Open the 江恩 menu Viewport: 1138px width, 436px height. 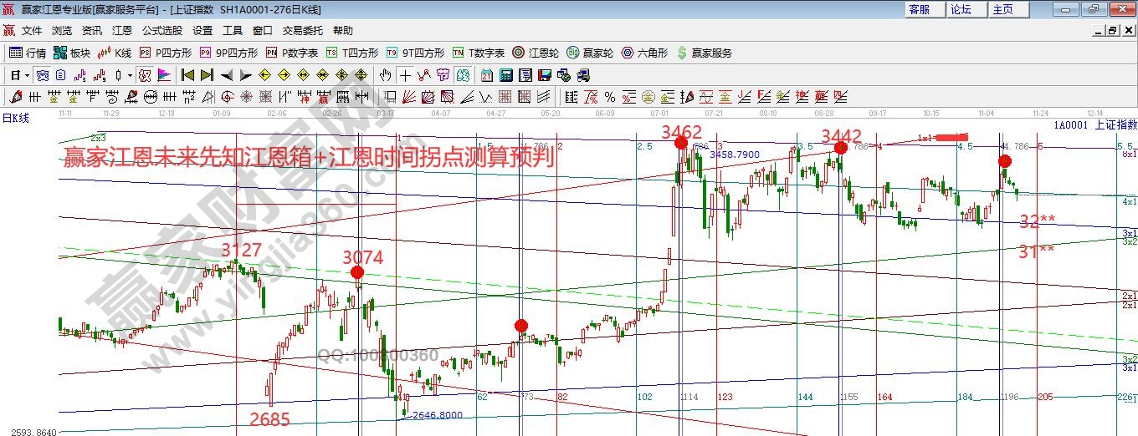pos(122,31)
